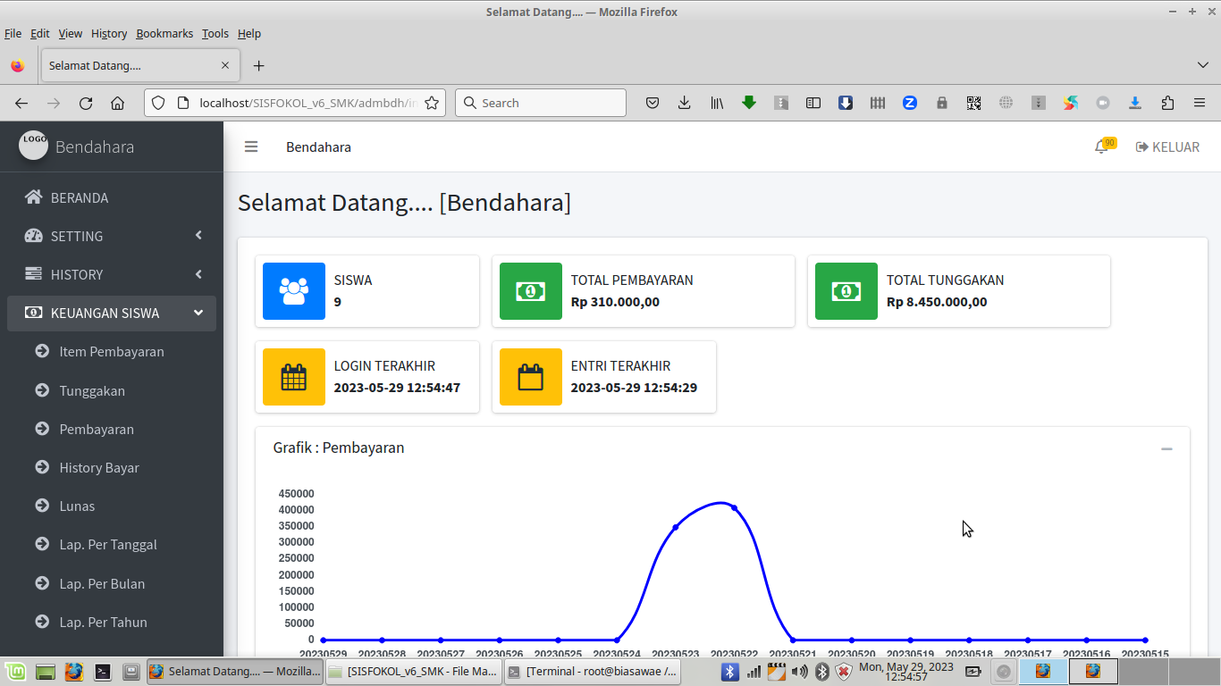
Task: Go to Firefox home page button
Action: [x=117, y=103]
